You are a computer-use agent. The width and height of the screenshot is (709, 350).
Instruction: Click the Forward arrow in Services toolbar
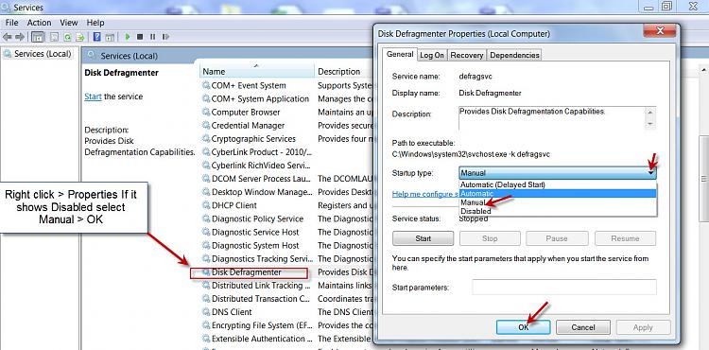point(20,37)
